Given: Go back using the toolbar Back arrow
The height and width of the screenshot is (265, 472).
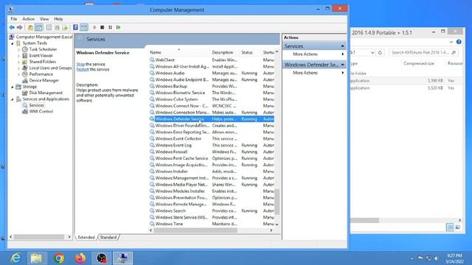Looking at the screenshot, I should [12, 27].
